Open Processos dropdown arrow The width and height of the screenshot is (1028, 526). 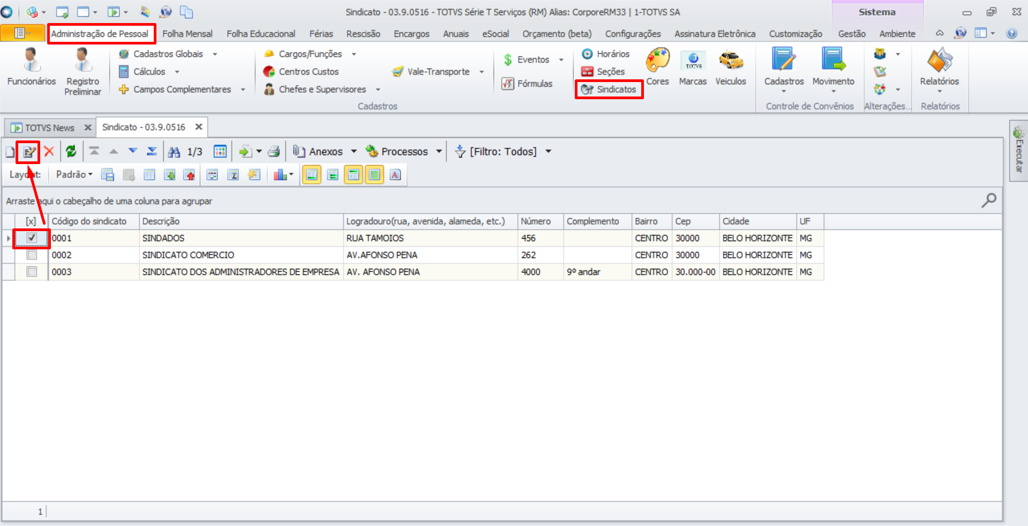[439, 151]
